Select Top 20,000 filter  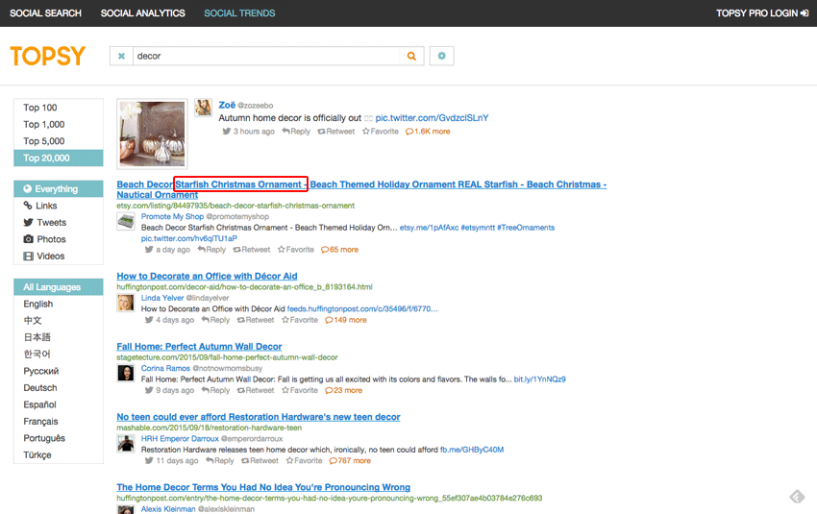click(x=59, y=158)
